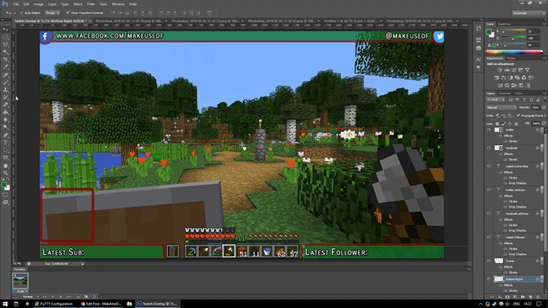Delete layer using the trash icon
The height and width of the screenshot is (308, 548).
point(538,297)
